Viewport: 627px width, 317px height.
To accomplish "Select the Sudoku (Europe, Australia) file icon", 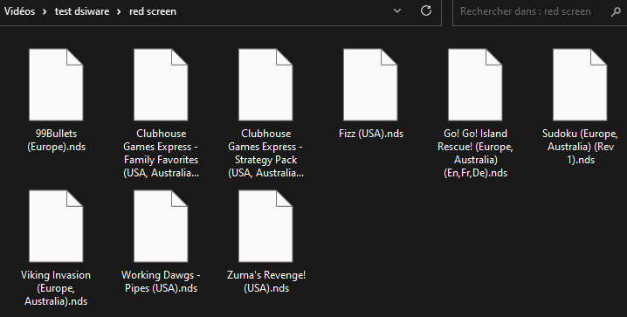I will click(580, 85).
